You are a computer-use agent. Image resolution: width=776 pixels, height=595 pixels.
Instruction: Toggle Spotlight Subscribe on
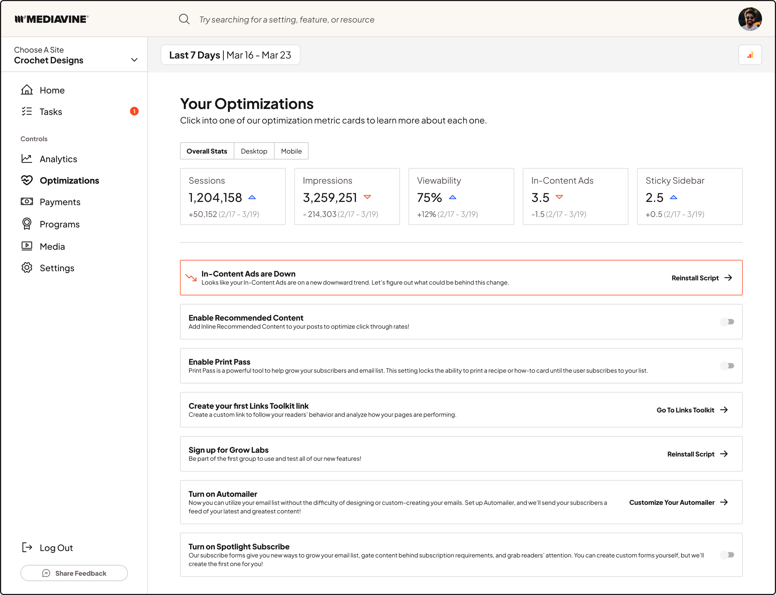point(727,555)
